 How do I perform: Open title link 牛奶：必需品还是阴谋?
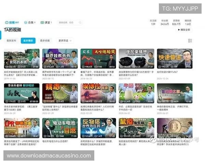click(135, 108)
